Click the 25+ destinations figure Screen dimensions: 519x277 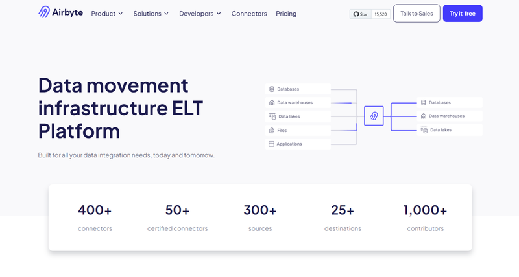click(x=343, y=210)
